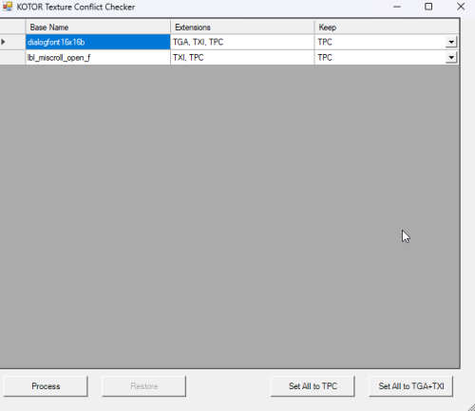The image size is (475, 411).
Task: Select the dialogfont16x16b base name cell
Action: pos(98,42)
